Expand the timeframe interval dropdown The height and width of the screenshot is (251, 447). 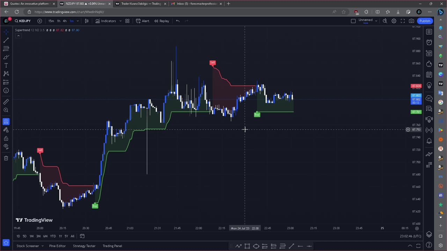tap(78, 21)
